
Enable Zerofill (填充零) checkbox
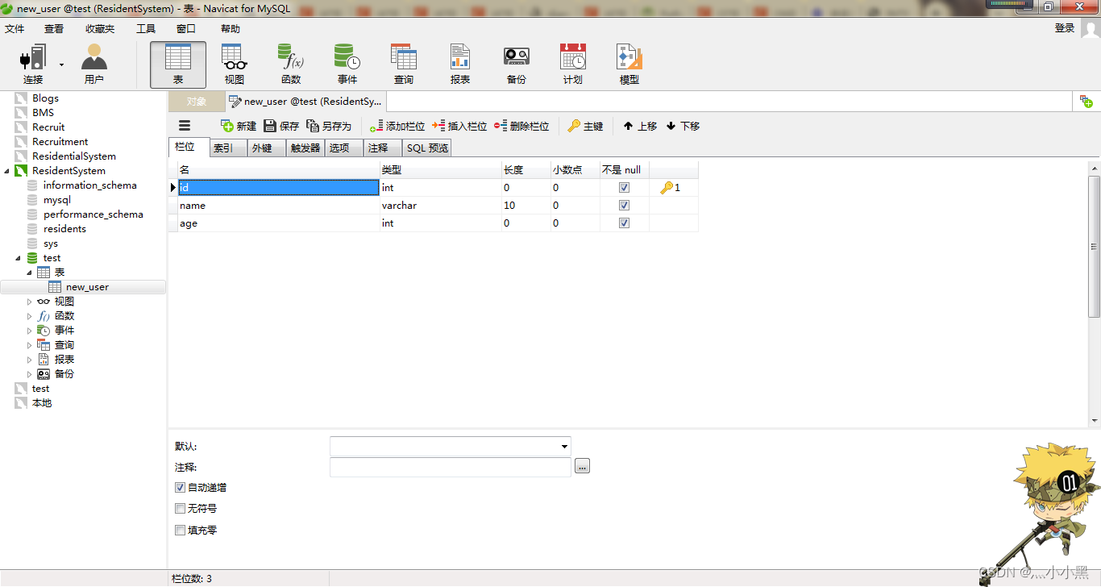pos(180,530)
